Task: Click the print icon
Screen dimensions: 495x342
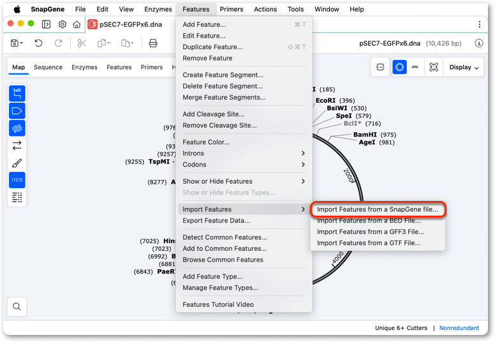Action: coord(153,43)
